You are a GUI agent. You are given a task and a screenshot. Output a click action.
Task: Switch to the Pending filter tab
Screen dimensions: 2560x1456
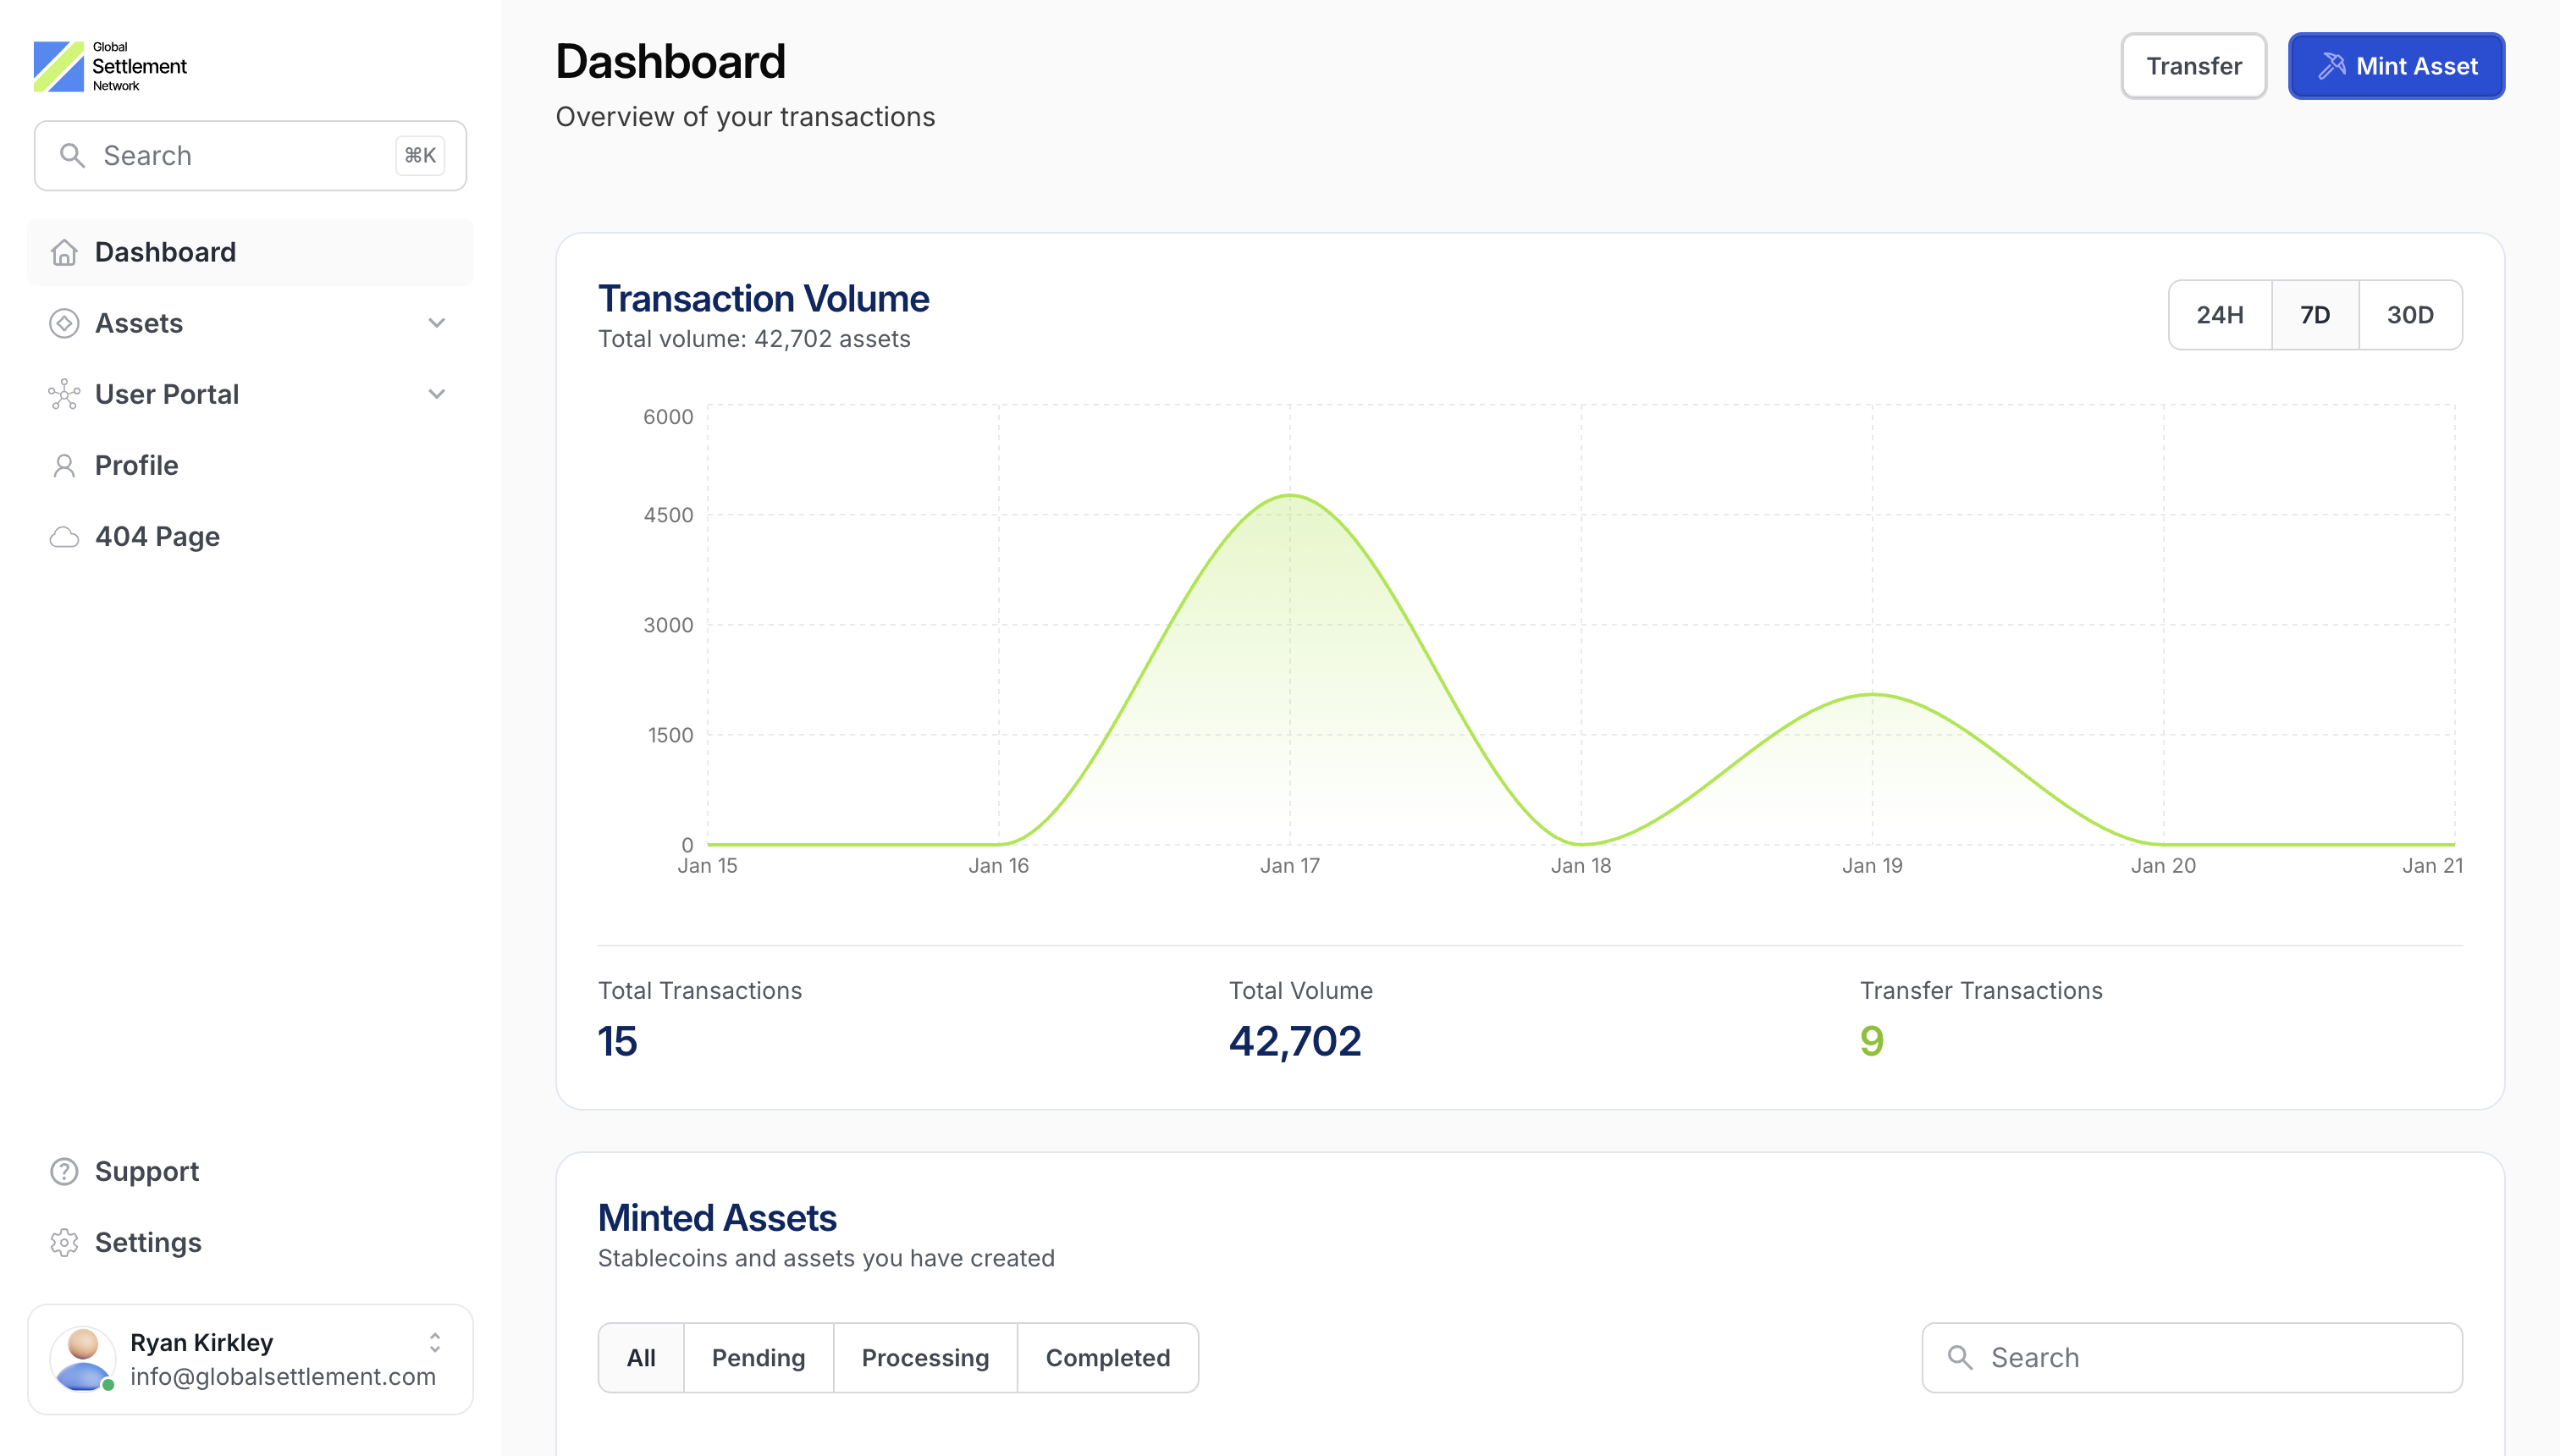tap(758, 1357)
